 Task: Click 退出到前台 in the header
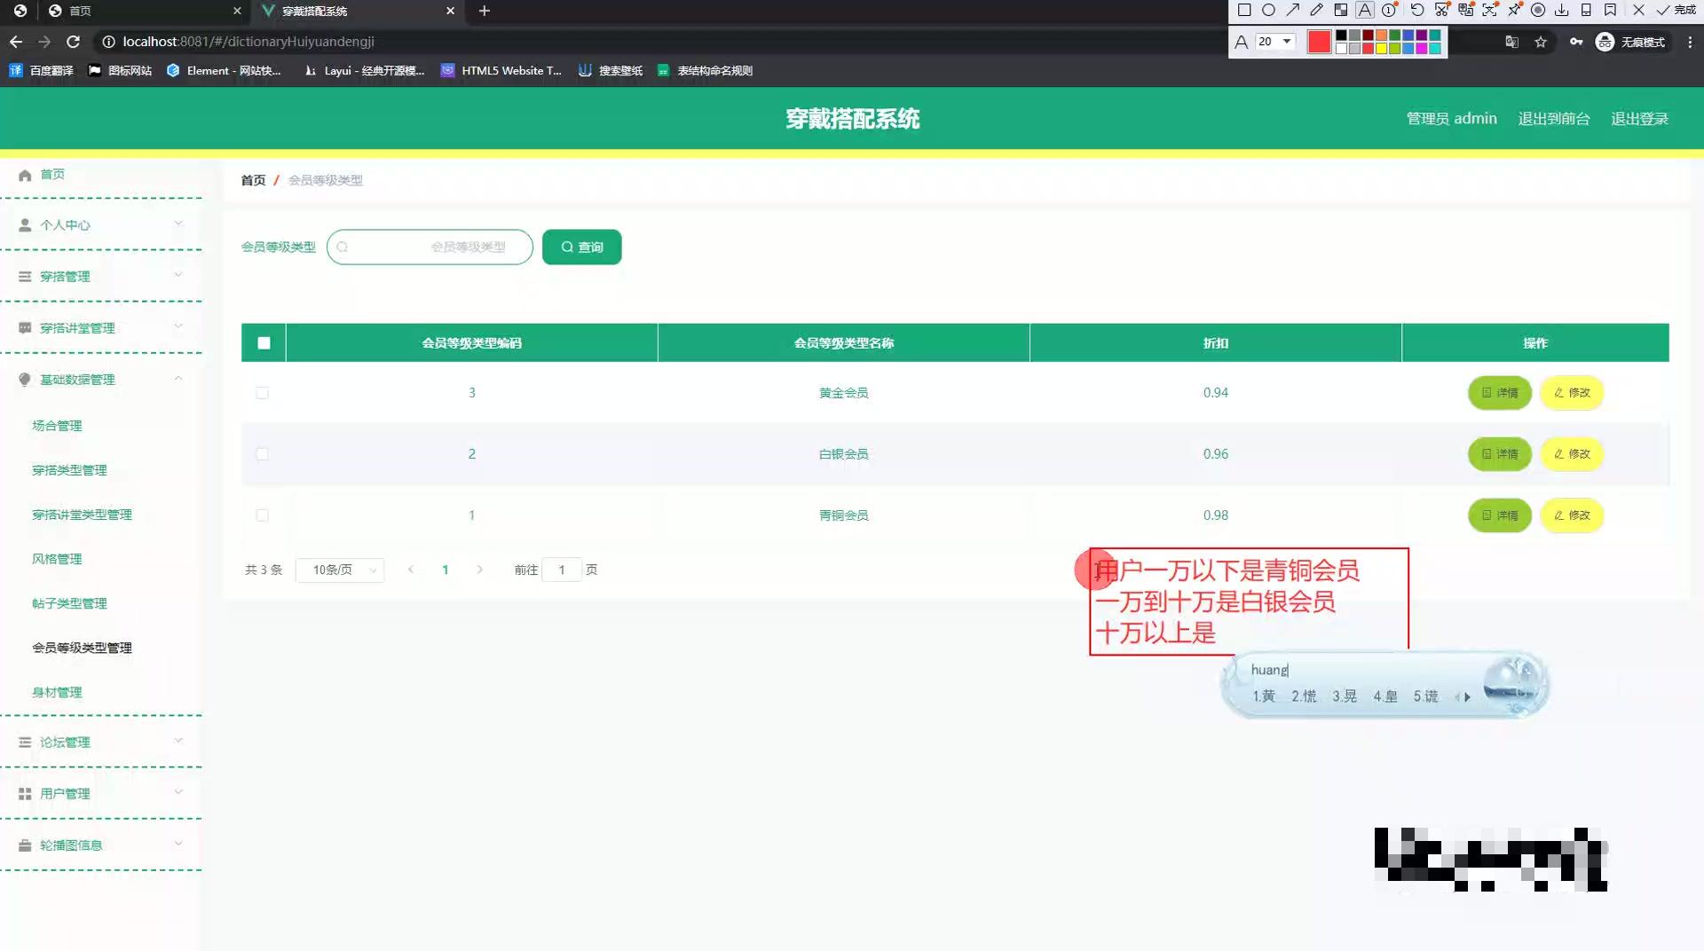point(1553,118)
